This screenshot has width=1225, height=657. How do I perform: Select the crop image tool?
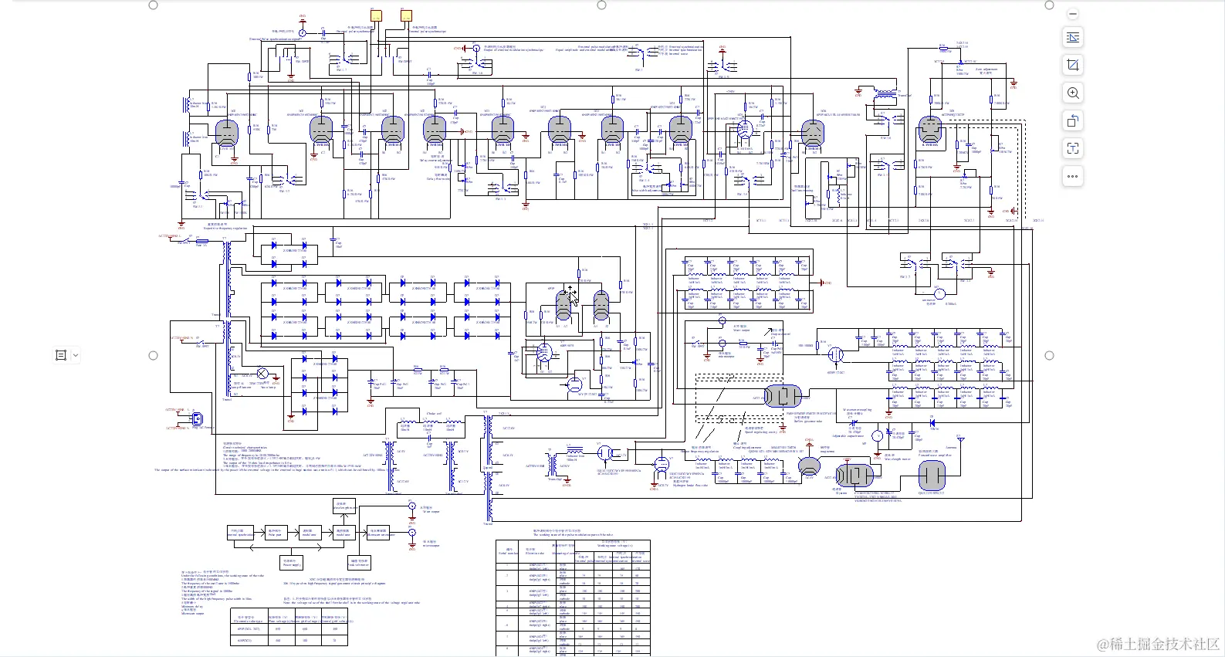pos(1073,66)
